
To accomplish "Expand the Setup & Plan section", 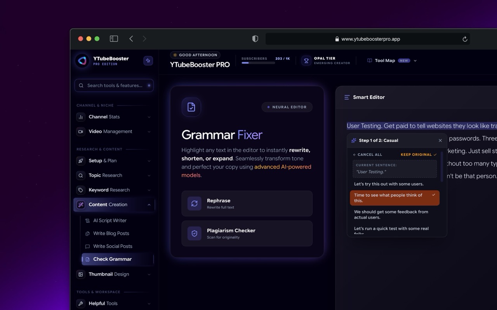I will (x=149, y=161).
